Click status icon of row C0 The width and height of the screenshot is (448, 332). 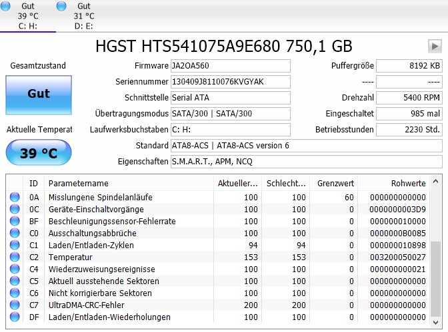click(x=15, y=233)
